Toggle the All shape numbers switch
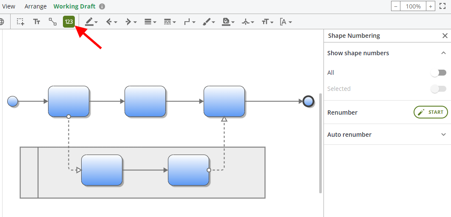 (x=439, y=73)
